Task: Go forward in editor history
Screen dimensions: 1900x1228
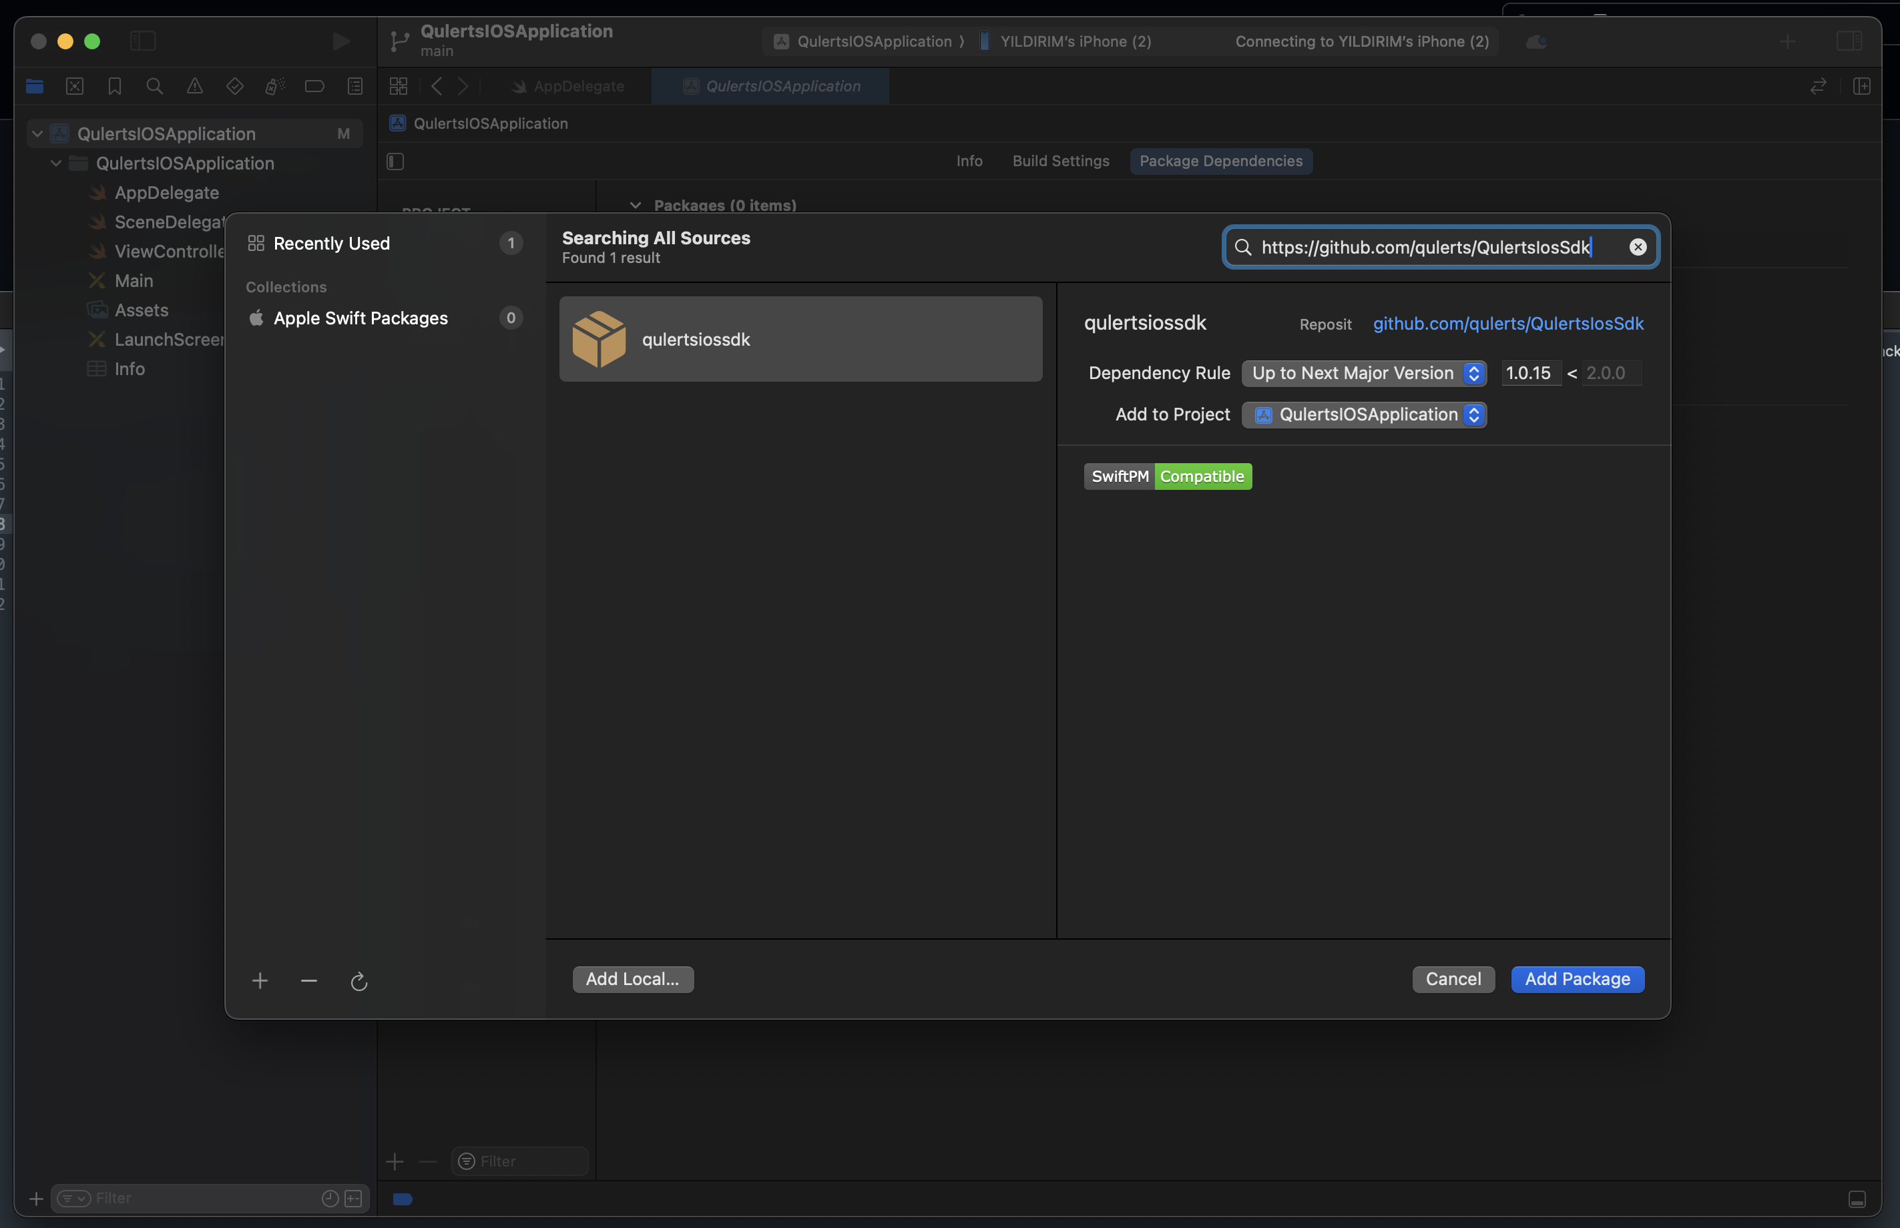Action: pyautogui.click(x=463, y=86)
